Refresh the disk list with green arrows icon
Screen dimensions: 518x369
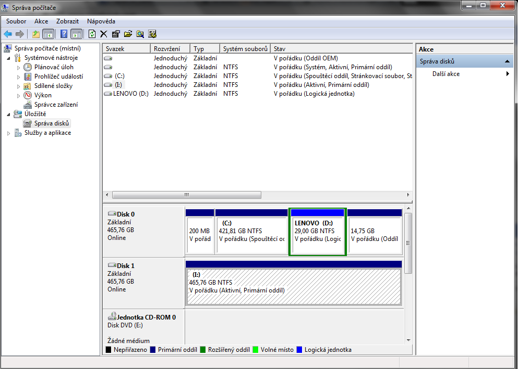[x=92, y=34]
